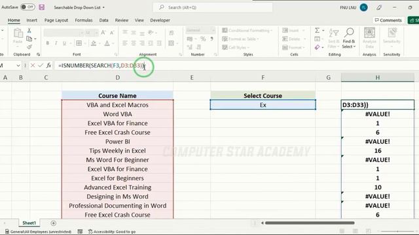Select column D header
The width and height of the screenshot is (419, 235).
click(x=118, y=78)
